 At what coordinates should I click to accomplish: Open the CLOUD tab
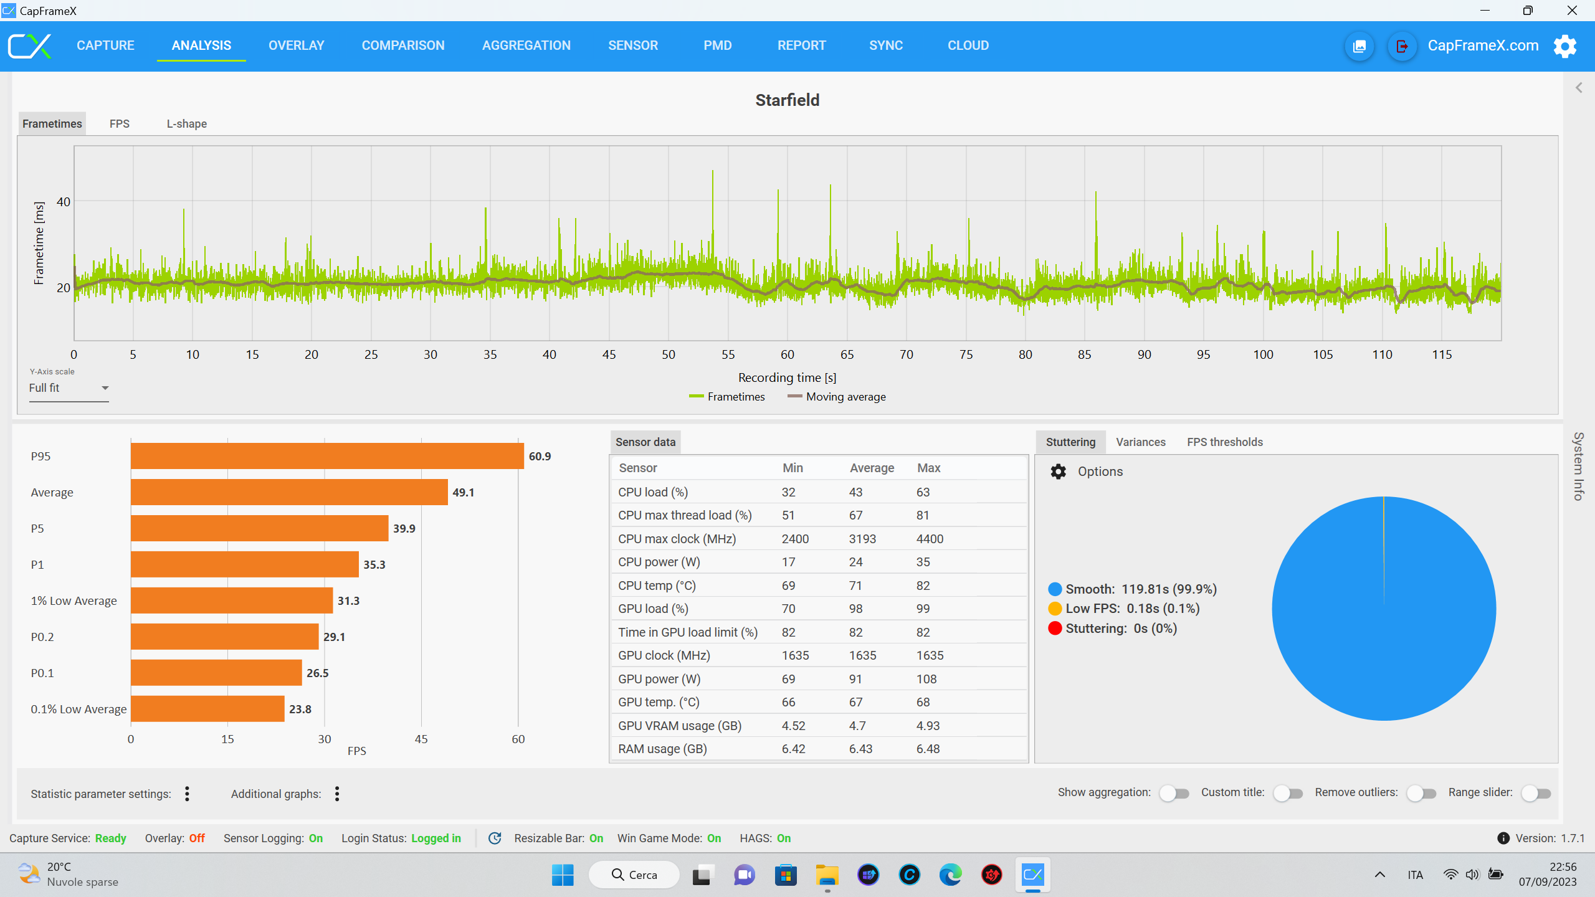(x=968, y=45)
